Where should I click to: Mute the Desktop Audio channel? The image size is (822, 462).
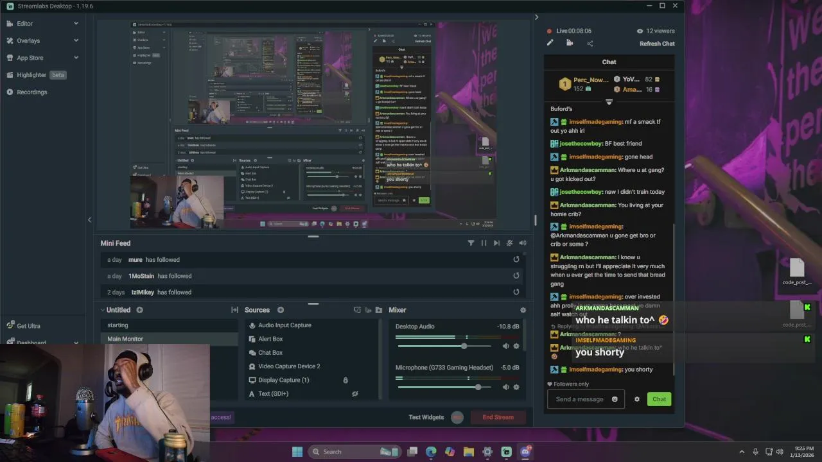coord(505,346)
